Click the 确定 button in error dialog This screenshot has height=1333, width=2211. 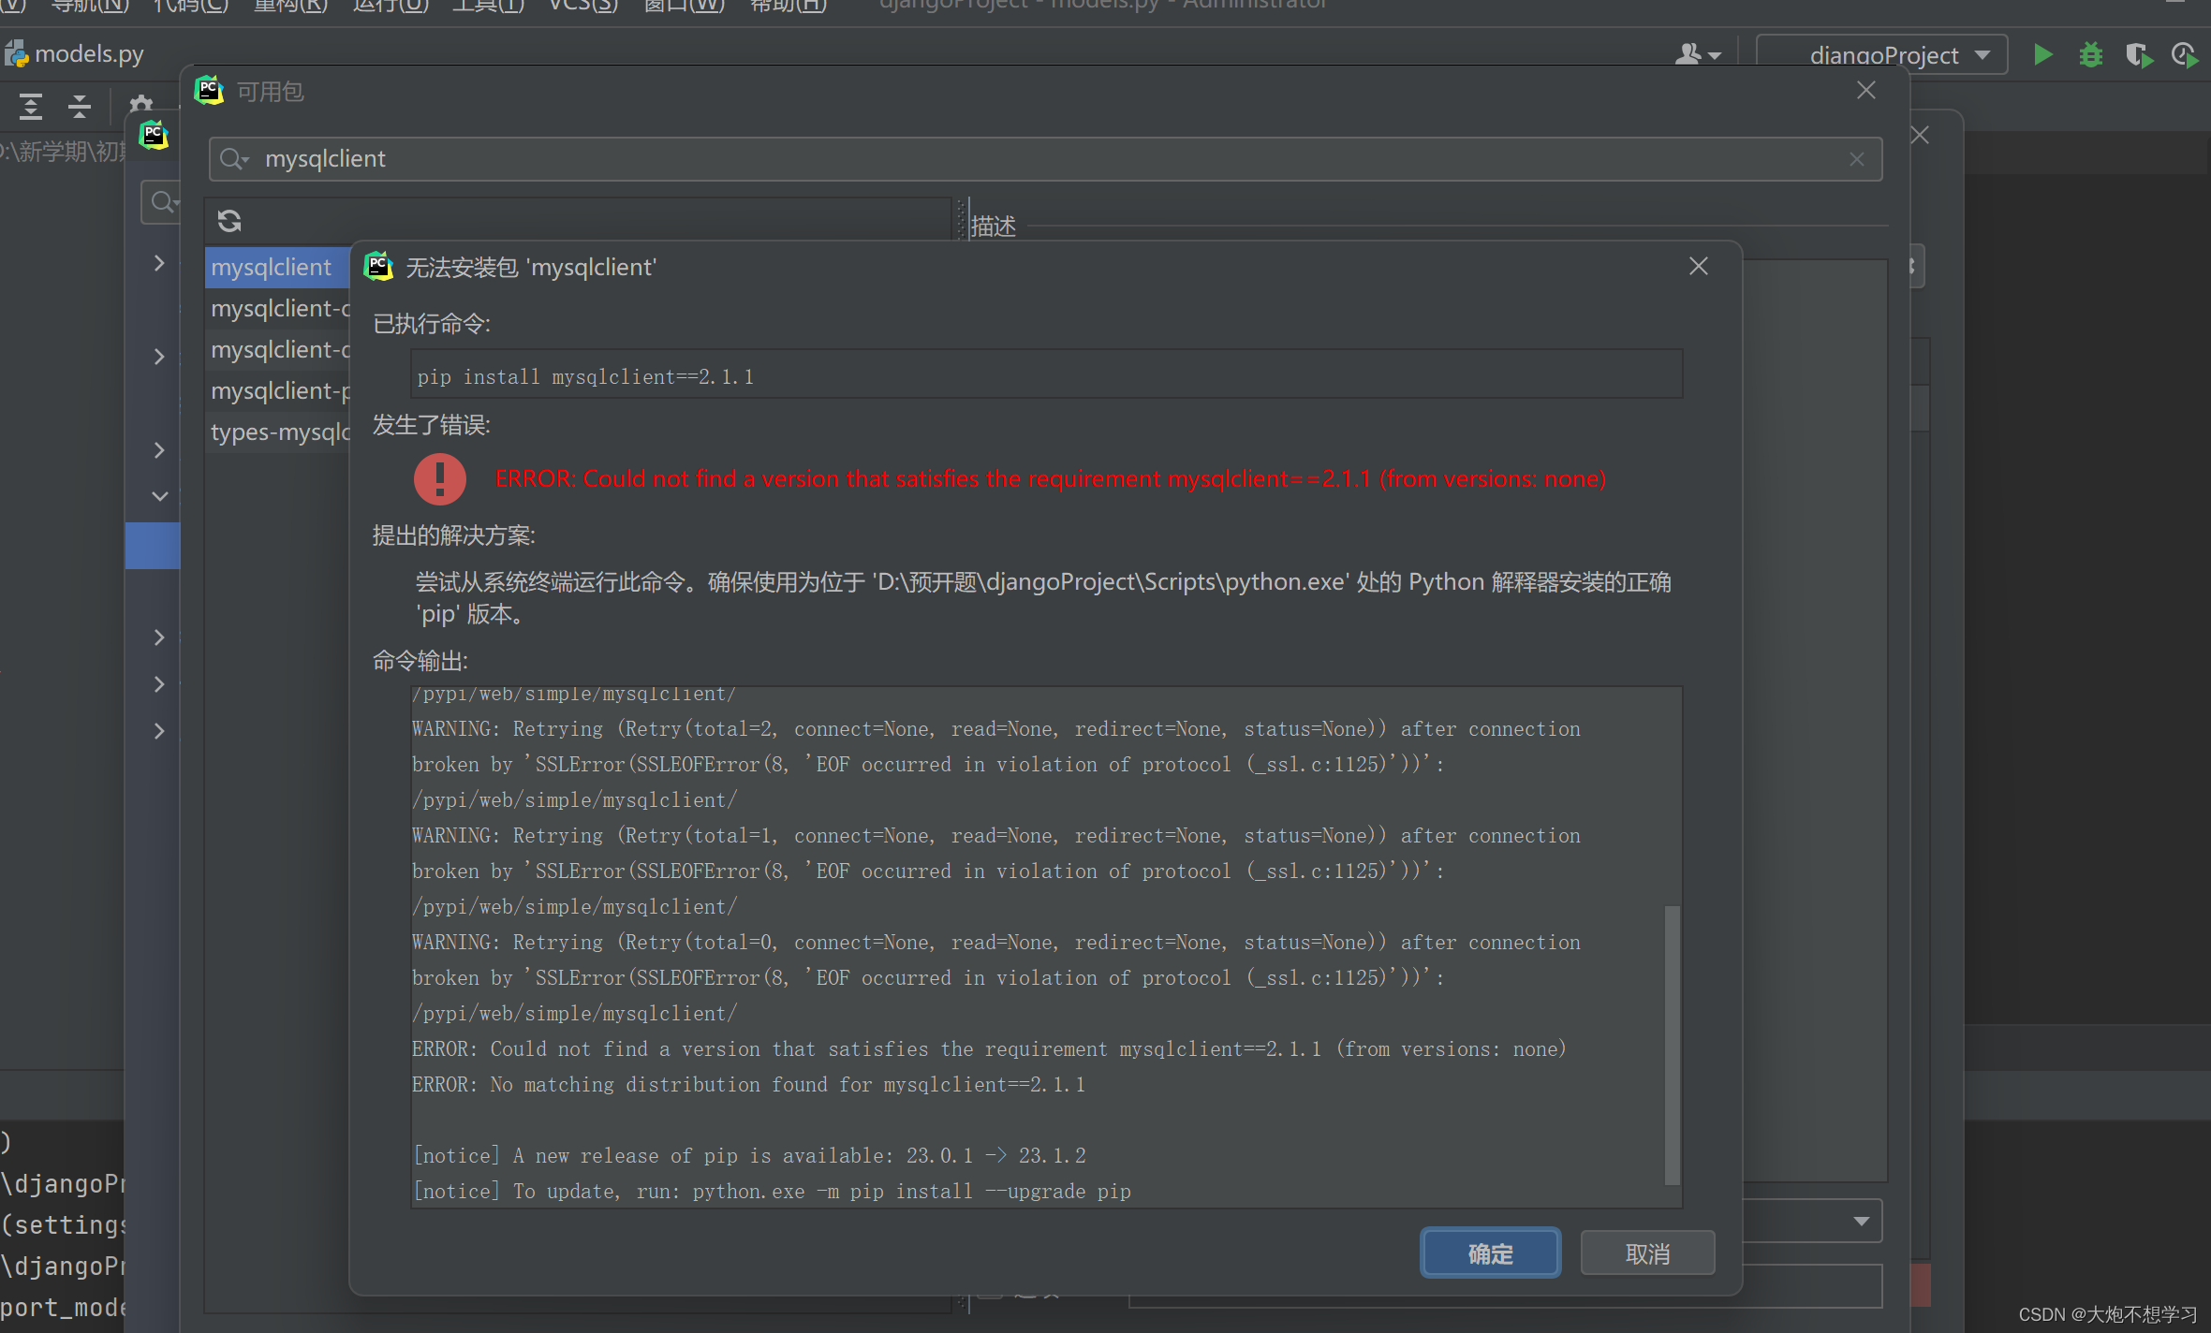pyautogui.click(x=1490, y=1253)
